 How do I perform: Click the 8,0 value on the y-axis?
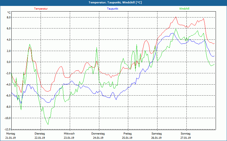8,17
